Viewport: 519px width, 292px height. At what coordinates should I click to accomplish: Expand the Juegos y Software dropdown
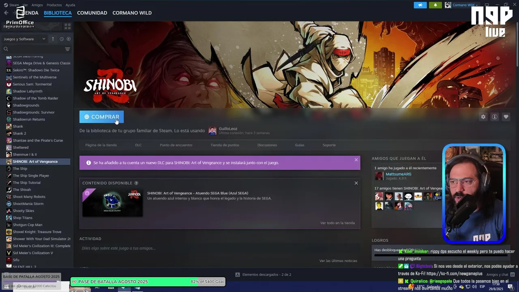pos(25,39)
